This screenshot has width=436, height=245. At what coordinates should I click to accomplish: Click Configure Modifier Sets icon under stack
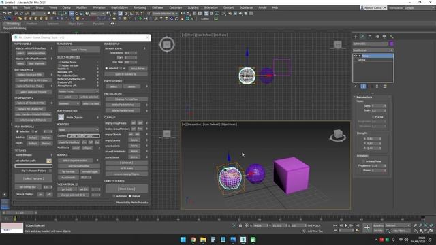(x=385, y=86)
